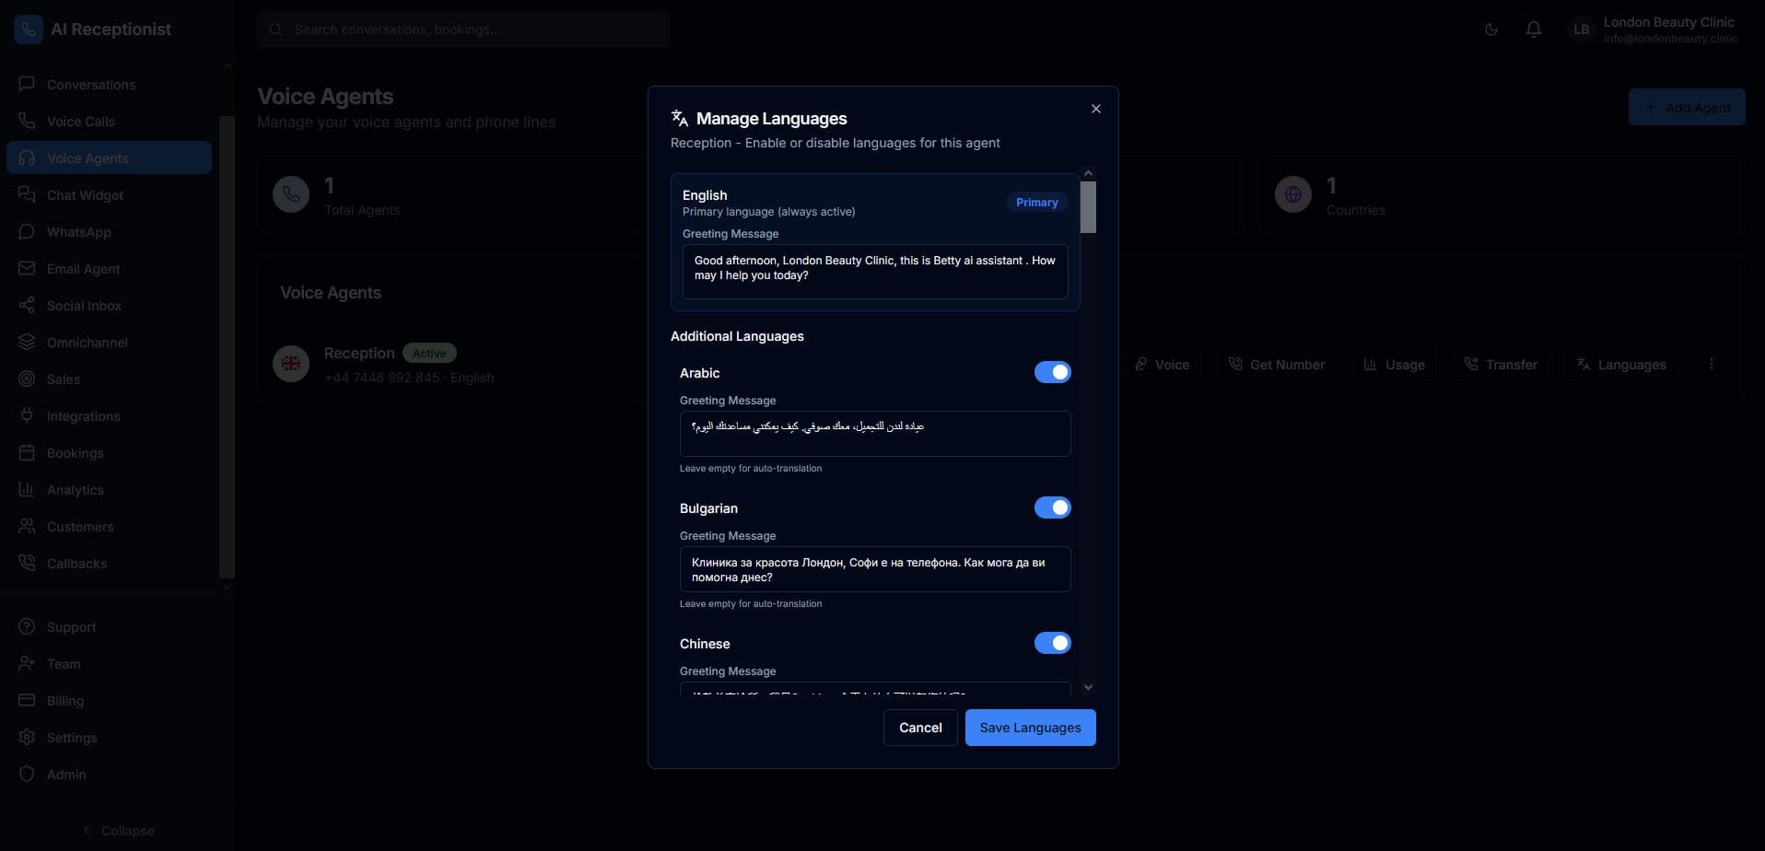Click the Voice Calls phone icon
Image resolution: width=1765 pixels, height=851 pixels.
[x=27, y=122]
